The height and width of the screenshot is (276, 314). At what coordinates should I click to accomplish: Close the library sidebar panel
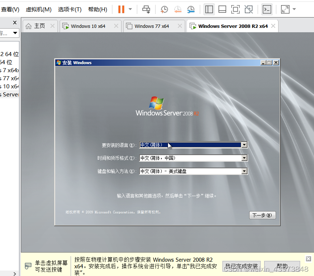pyautogui.click(x=15, y=23)
